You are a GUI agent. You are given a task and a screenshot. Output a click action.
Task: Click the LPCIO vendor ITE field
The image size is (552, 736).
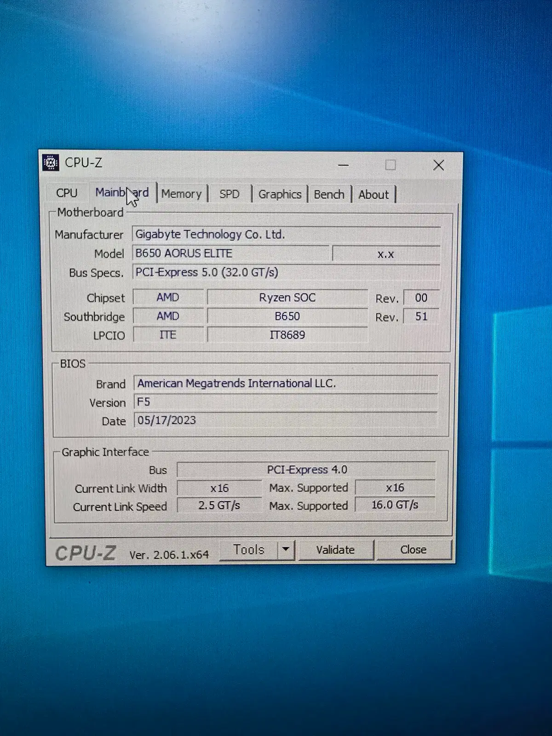[x=168, y=334]
